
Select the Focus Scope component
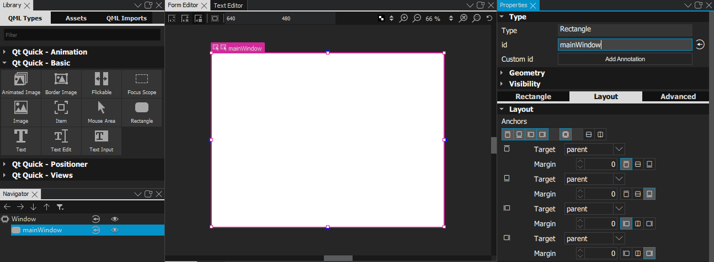(x=142, y=84)
